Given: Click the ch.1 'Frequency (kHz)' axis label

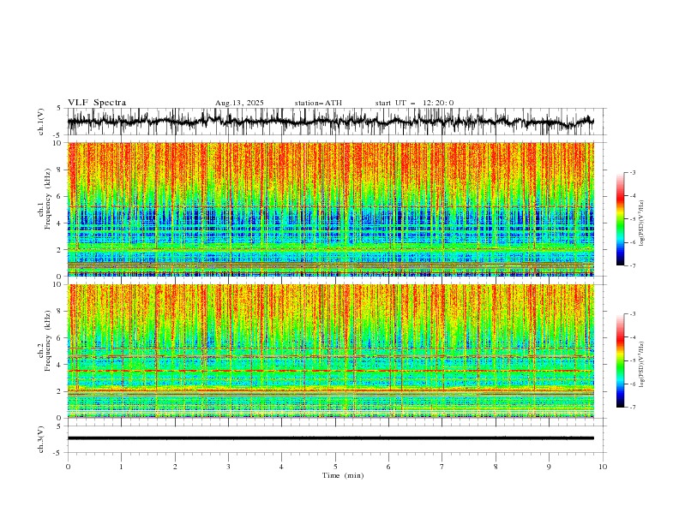Looking at the screenshot, I should (x=47, y=199).
